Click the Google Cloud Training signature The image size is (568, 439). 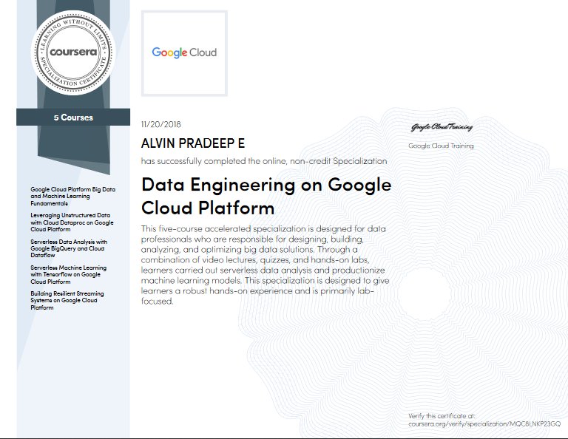pyautogui.click(x=442, y=127)
